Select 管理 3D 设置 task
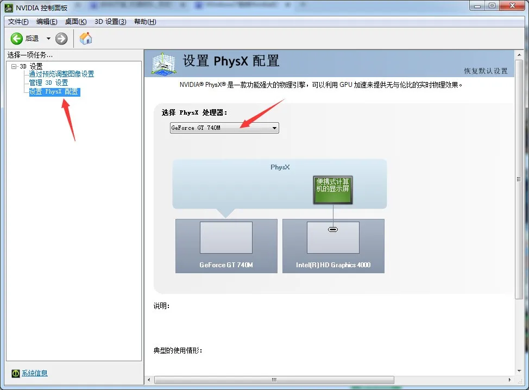This screenshot has width=529, height=390. point(50,83)
